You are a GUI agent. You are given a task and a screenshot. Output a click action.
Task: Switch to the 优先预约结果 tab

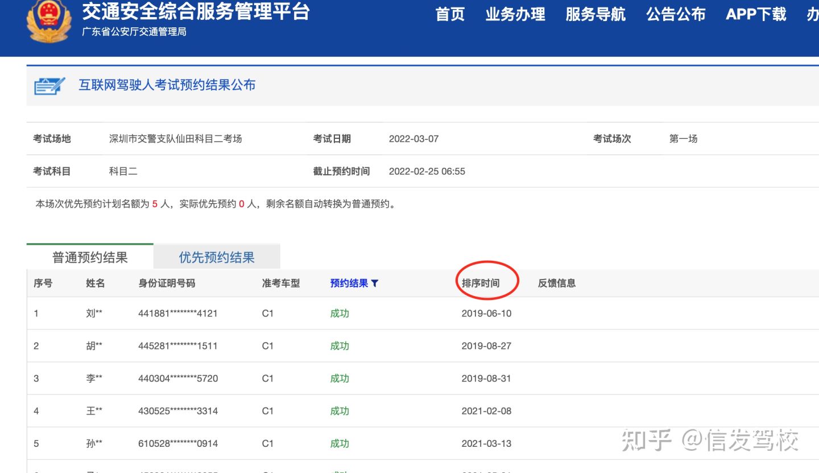217,257
